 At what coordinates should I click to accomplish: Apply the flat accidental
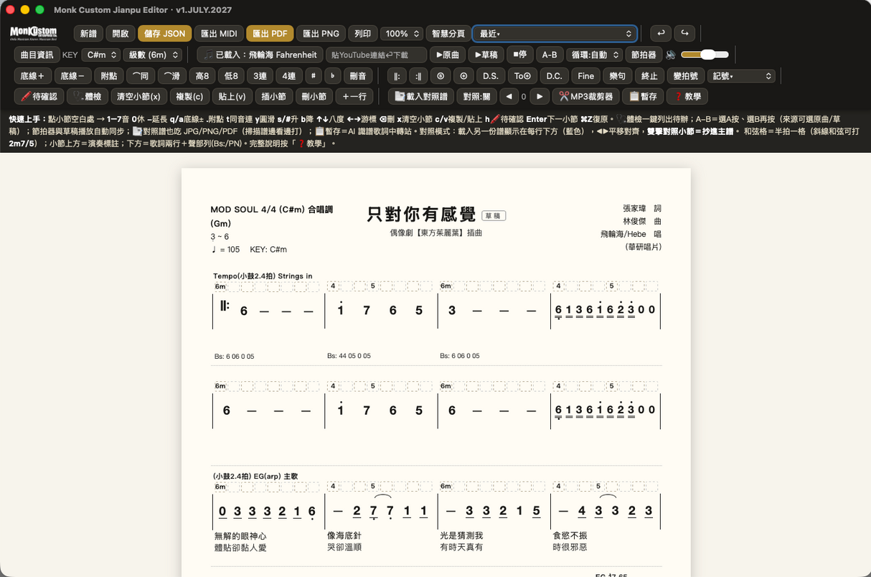click(x=333, y=75)
